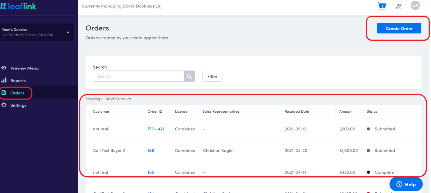Click the Create Order button
The width and height of the screenshot is (431, 193).
[399, 28]
